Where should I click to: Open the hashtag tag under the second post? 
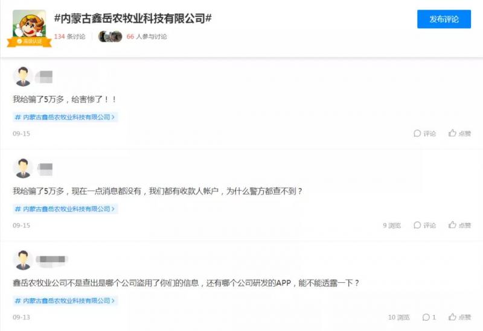coord(65,209)
